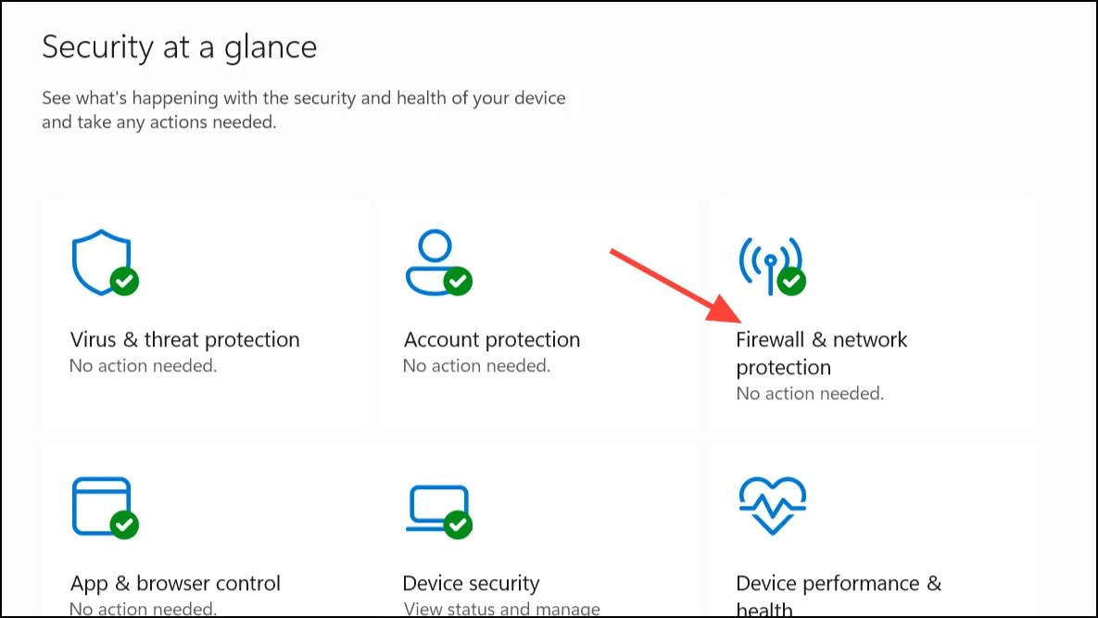The height and width of the screenshot is (618, 1098).
Task: Open Device performance & health title
Action: [839, 596]
